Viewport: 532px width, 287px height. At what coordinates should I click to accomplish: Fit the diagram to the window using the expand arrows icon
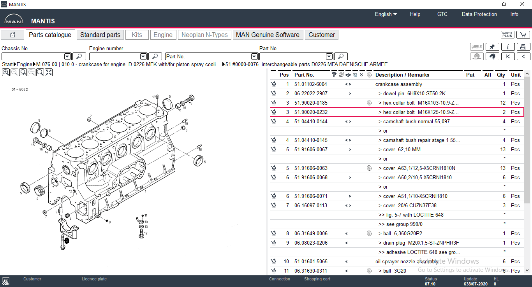[x=49, y=72]
